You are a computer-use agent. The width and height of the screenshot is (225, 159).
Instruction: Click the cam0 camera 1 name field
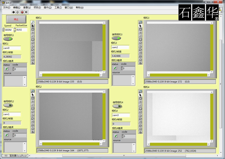(12, 48)
